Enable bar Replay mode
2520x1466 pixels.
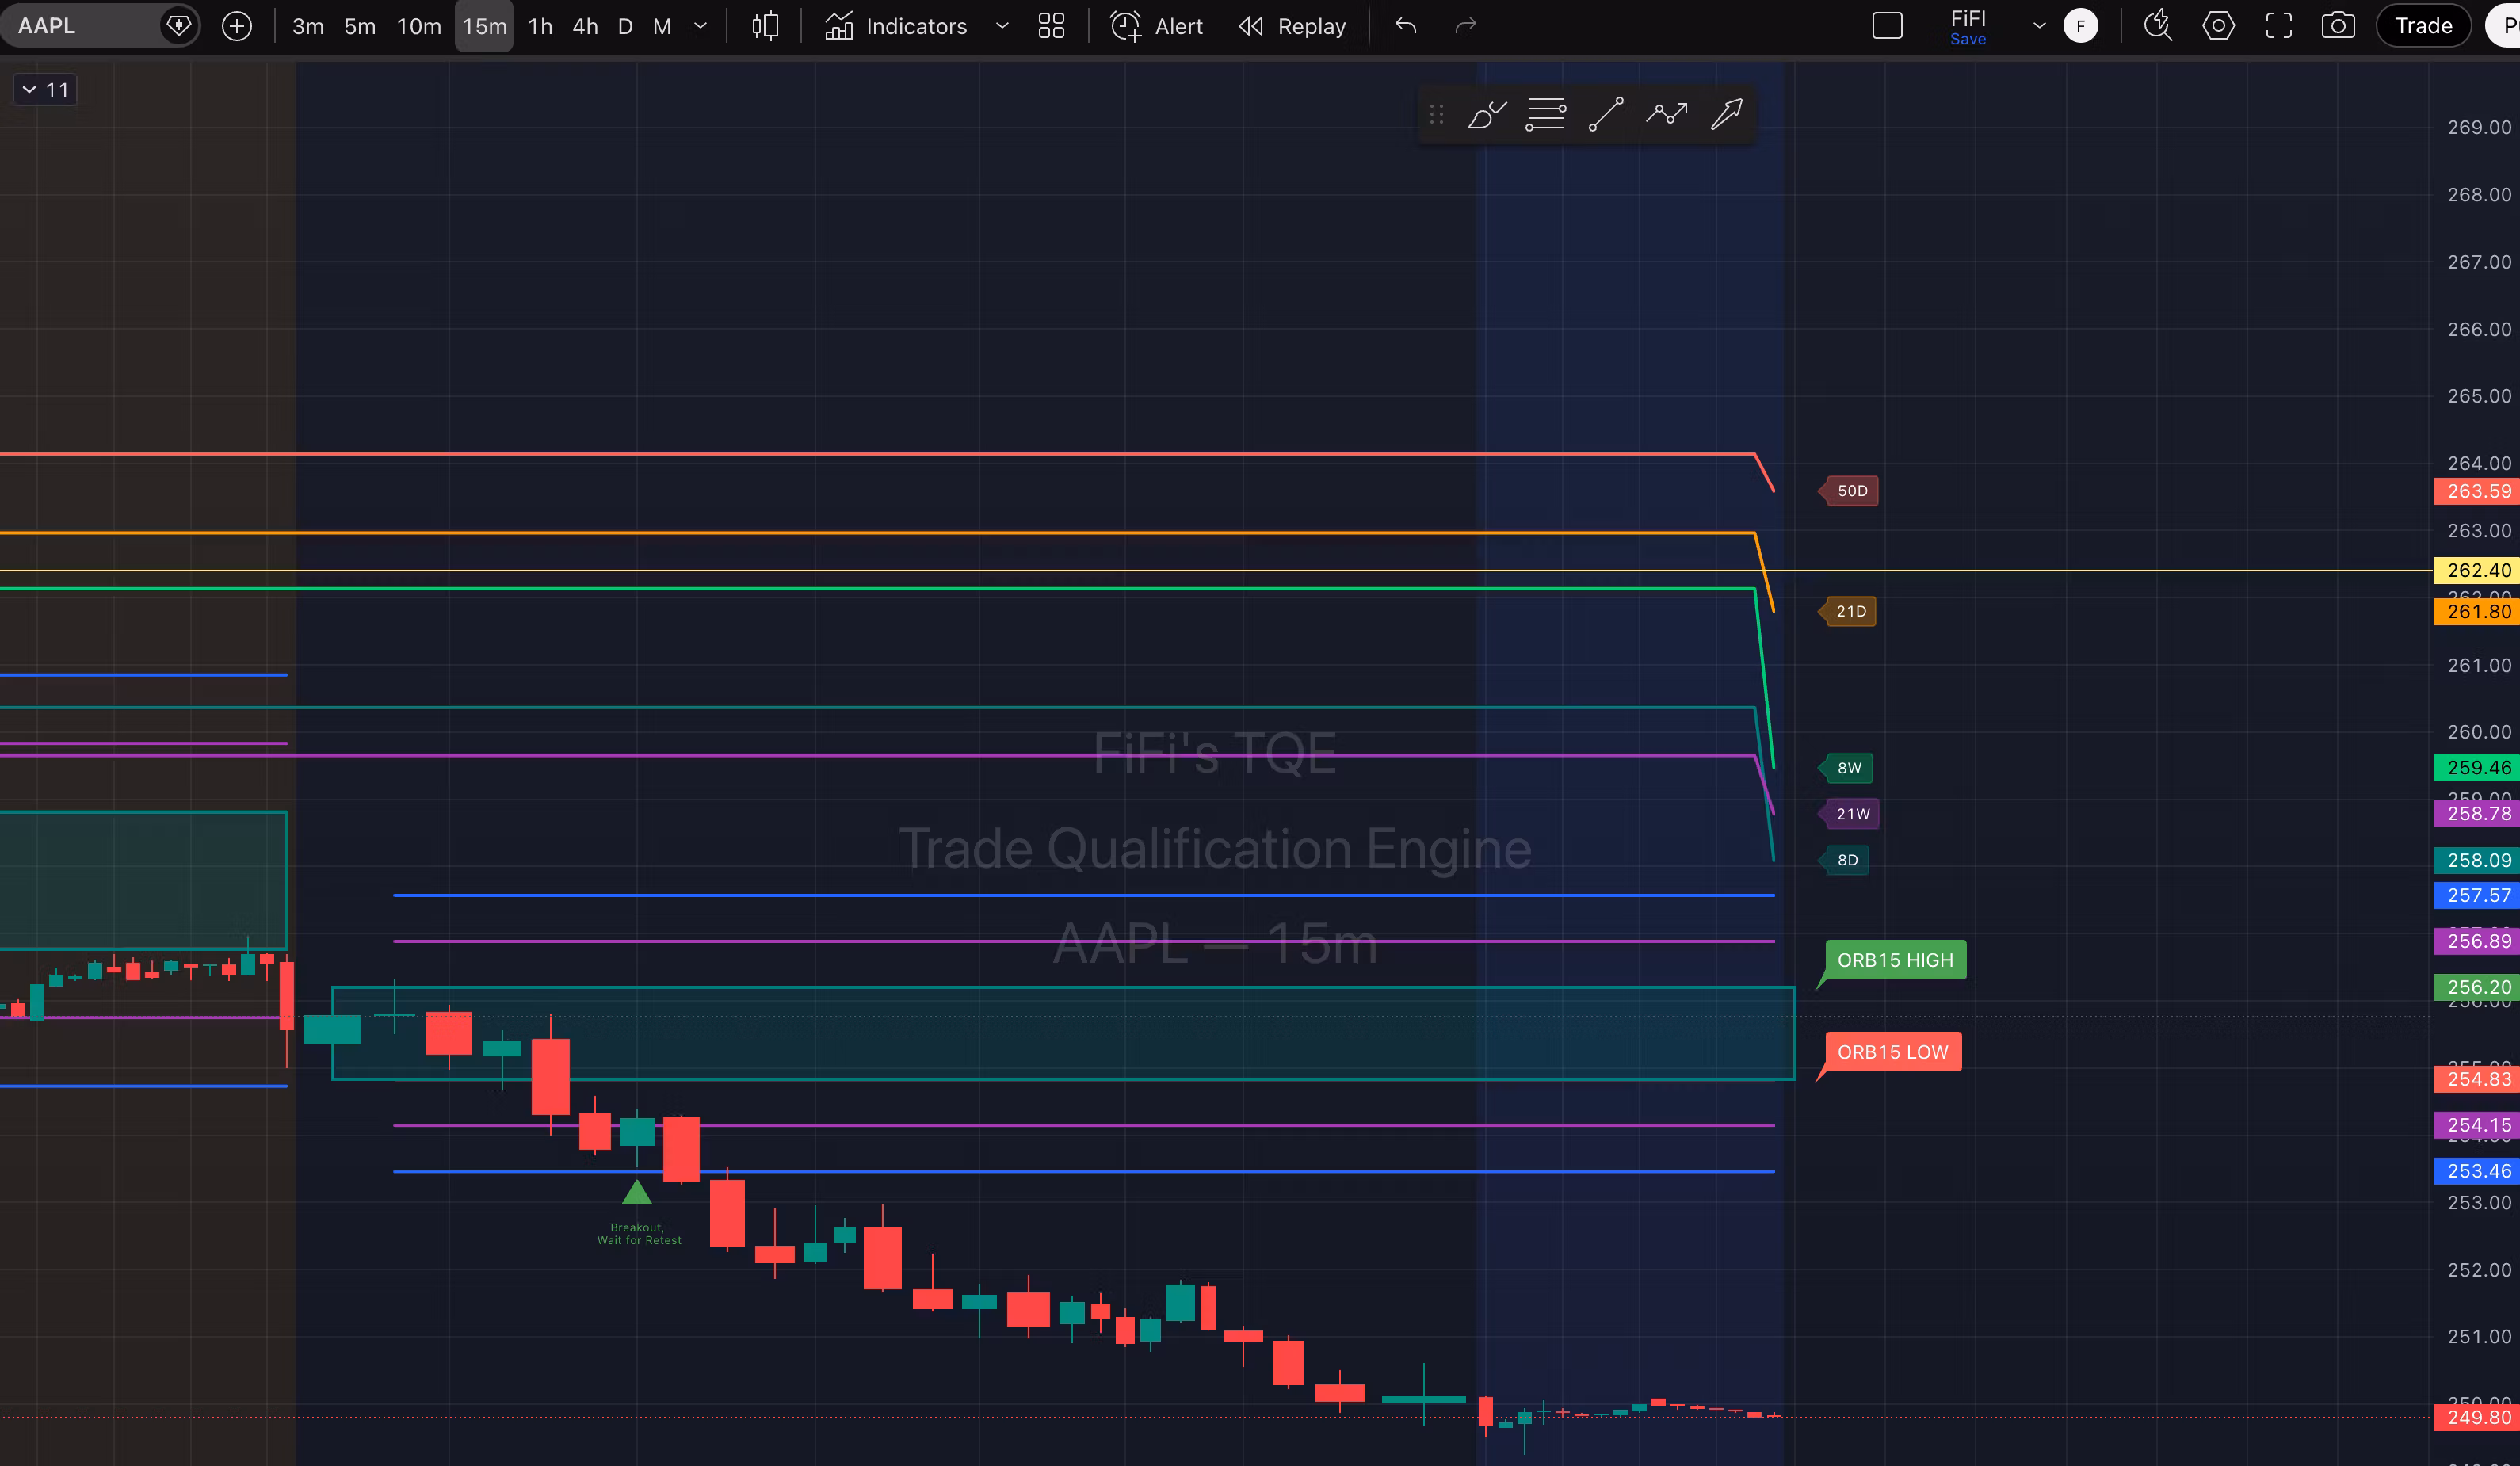pyautogui.click(x=1291, y=25)
